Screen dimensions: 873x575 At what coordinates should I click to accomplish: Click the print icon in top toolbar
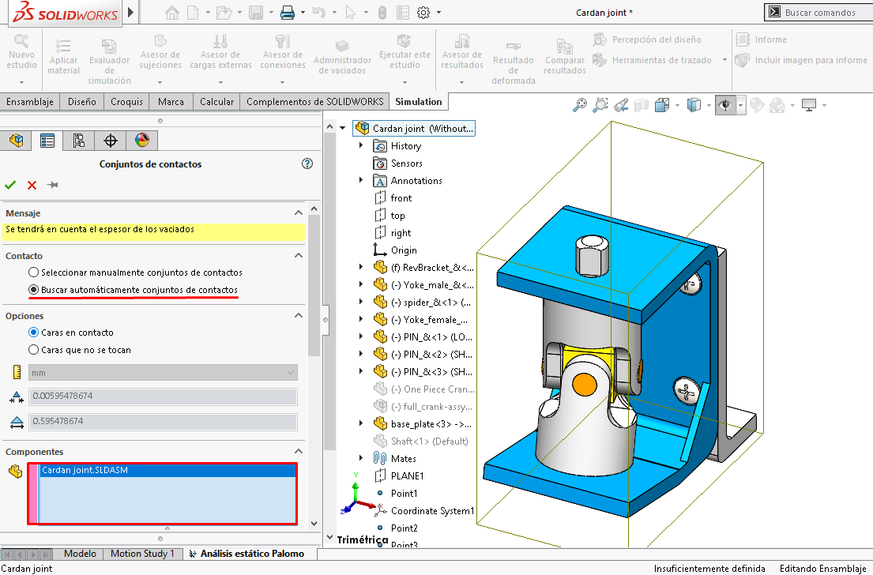click(x=288, y=13)
